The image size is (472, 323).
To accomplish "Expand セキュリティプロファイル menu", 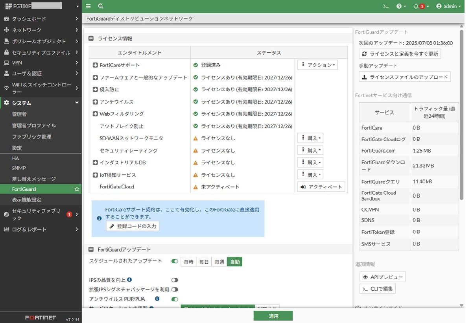I will (x=41, y=52).
